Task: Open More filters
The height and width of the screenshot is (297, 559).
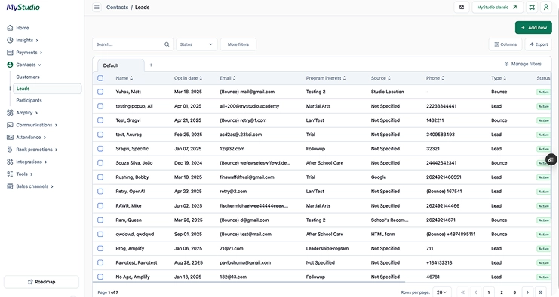Action: (x=238, y=44)
